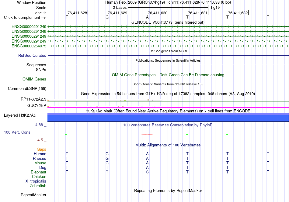Viewport: 289px width, 202px height.
Task: Select the GUCY2EP GTEx label
Action: (x=37, y=105)
